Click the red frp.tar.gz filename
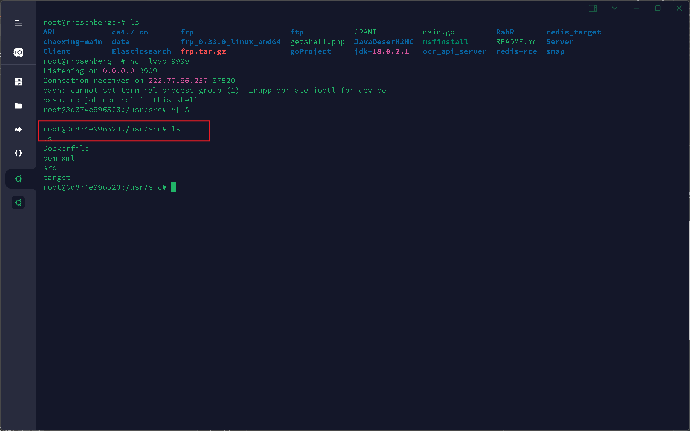This screenshot has width=690, height=431. (x=203, y=52)
